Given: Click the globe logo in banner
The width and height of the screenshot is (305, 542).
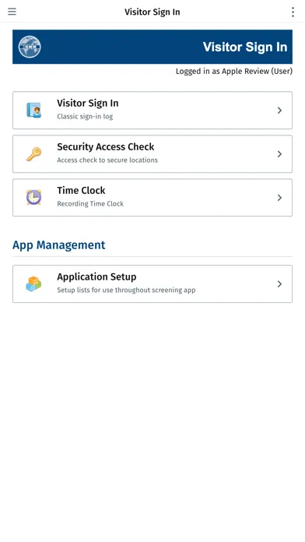Looking at the screenshot, I should [30, 47].
